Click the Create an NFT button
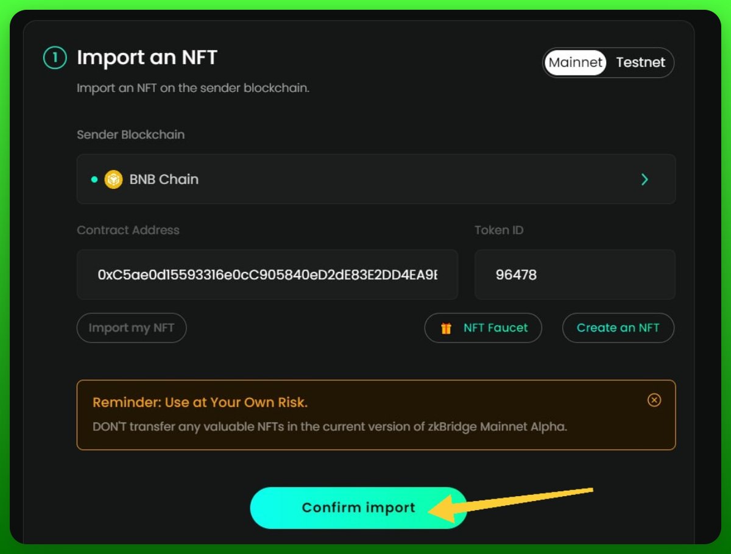 618,328
